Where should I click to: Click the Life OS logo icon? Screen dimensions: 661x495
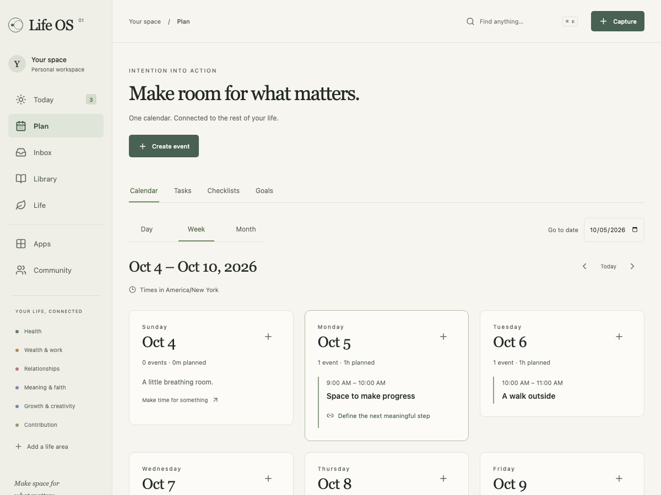click(16, 25)
